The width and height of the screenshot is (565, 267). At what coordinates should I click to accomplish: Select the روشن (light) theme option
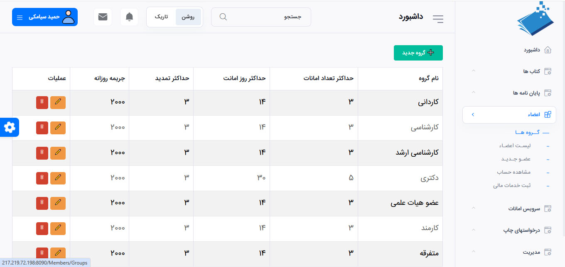(x=188, y=17)
